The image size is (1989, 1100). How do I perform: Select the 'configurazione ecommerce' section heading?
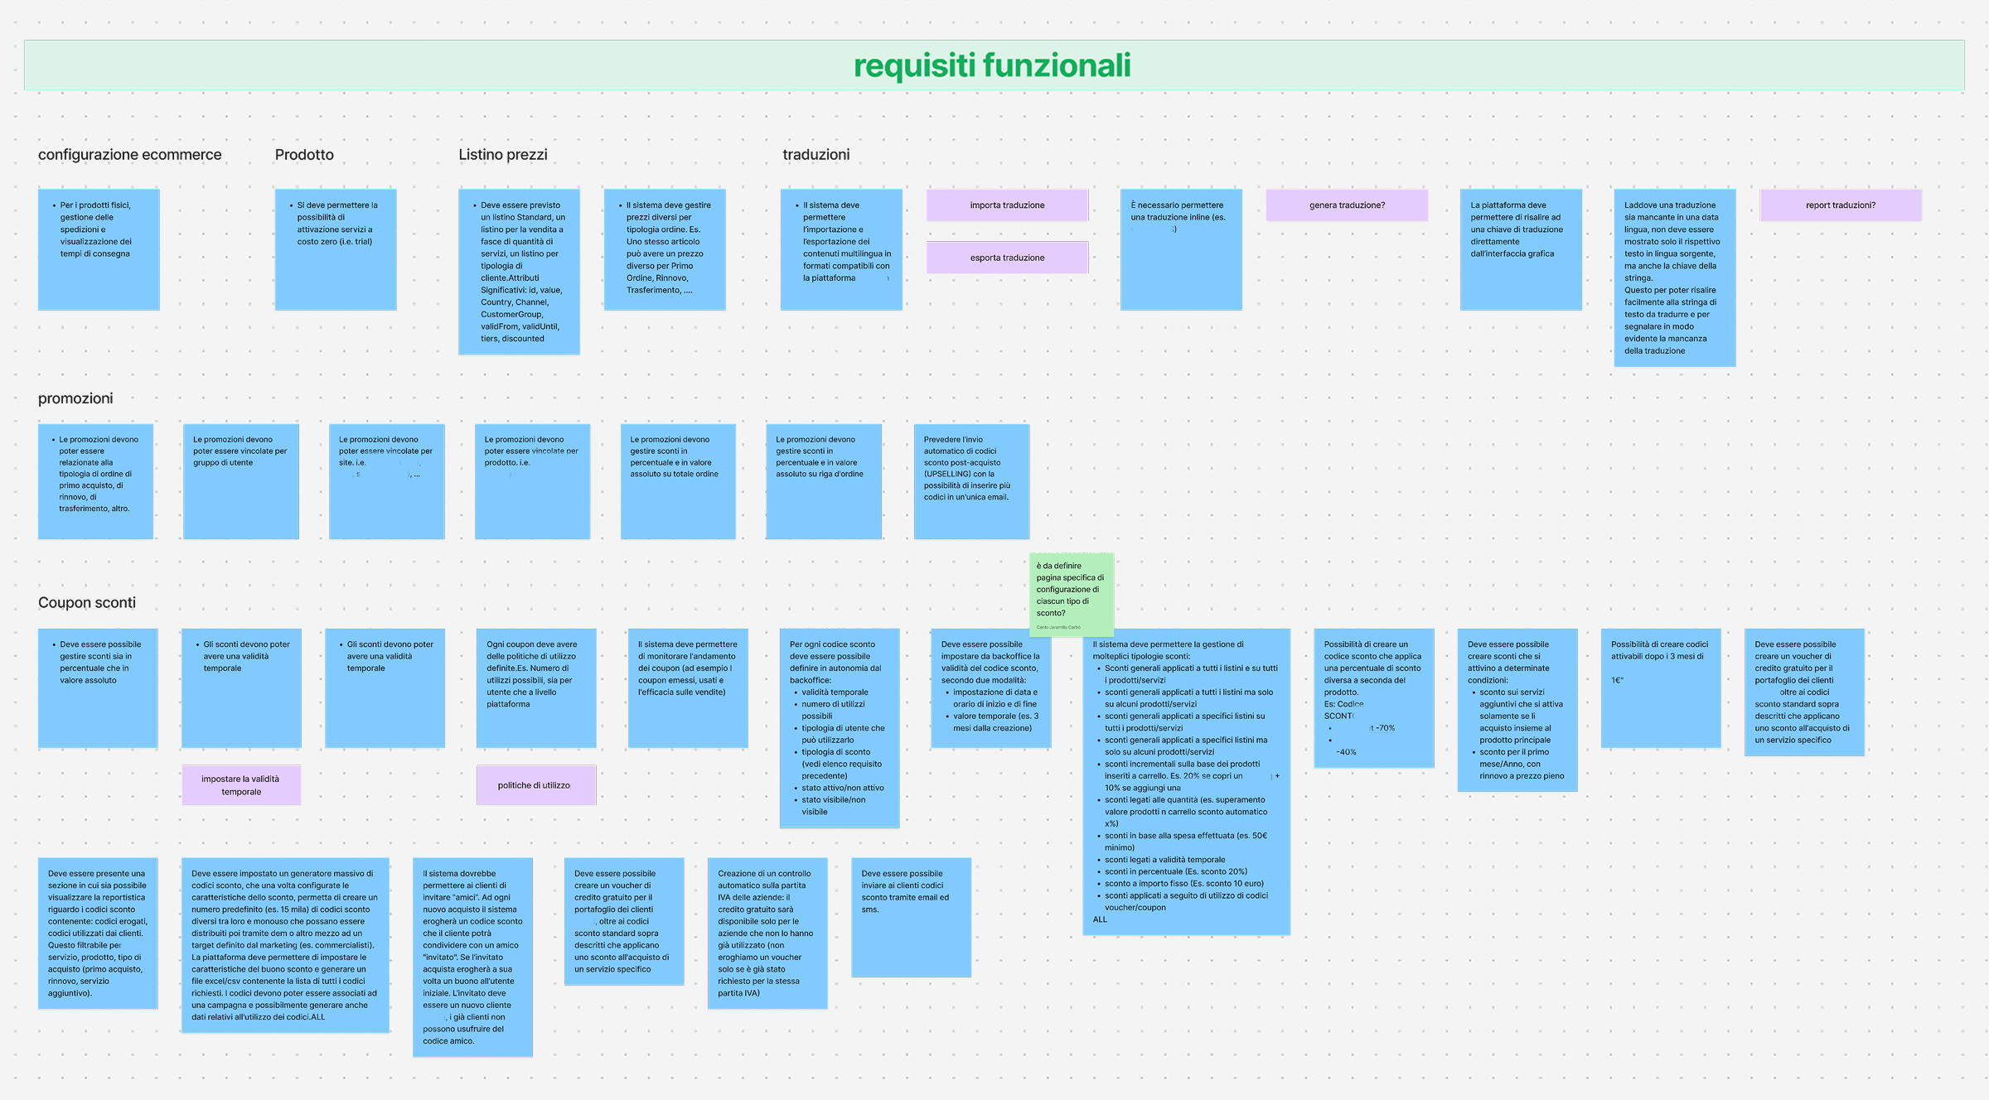click(130, 155)
